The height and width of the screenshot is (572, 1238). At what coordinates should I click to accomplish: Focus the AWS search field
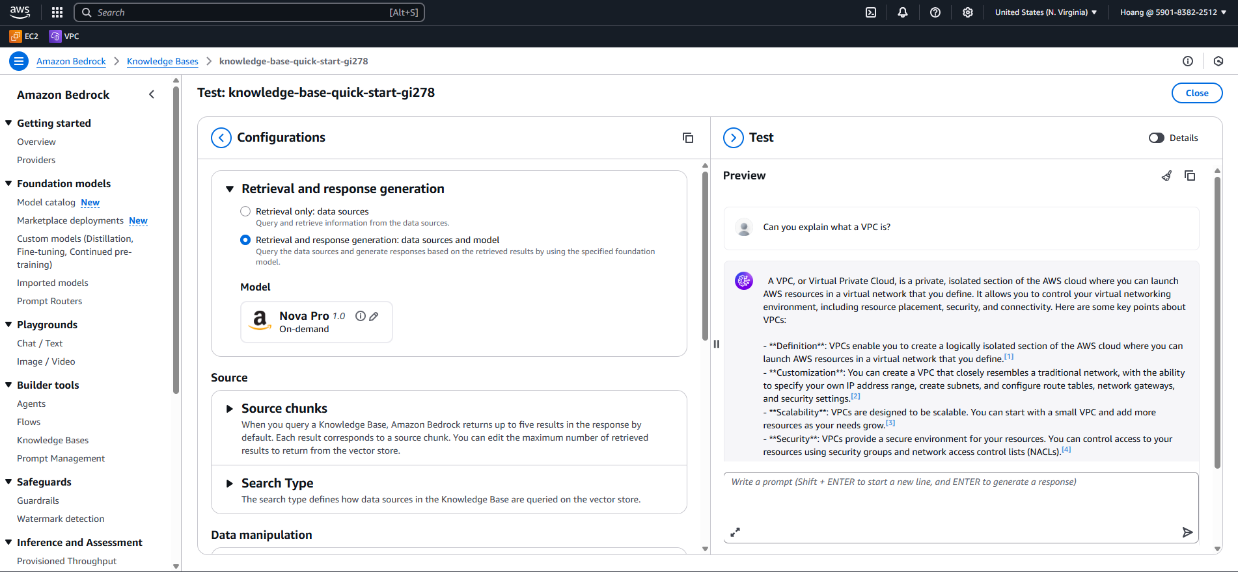coord(249,12)
